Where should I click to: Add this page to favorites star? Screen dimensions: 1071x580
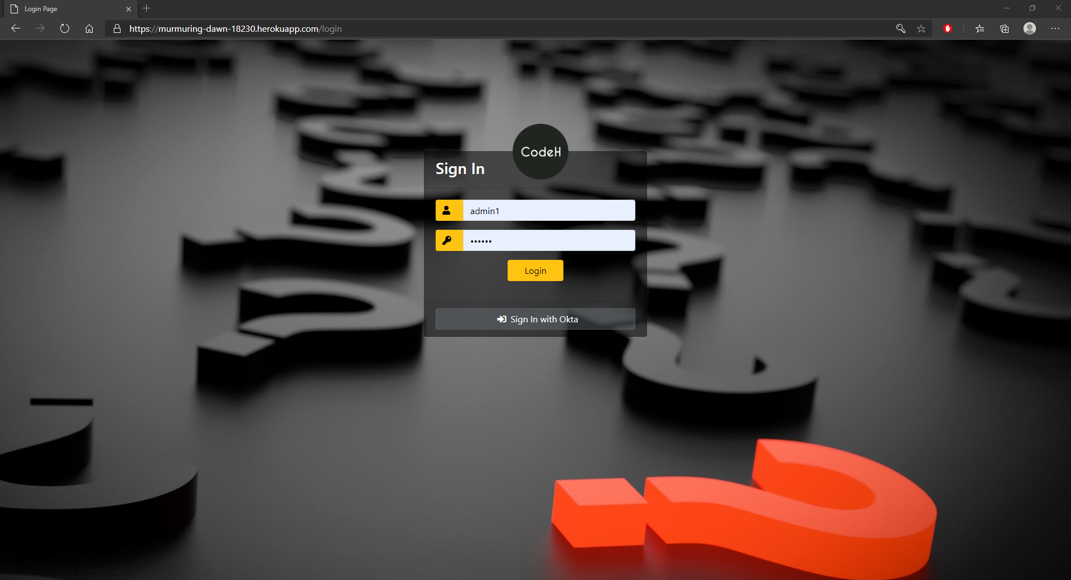(x=921, y=28)
